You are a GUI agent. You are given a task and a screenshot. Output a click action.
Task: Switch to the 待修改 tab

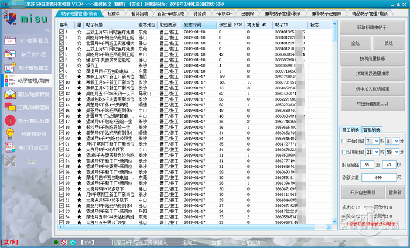pyautogui.click(x=200, y=13)
